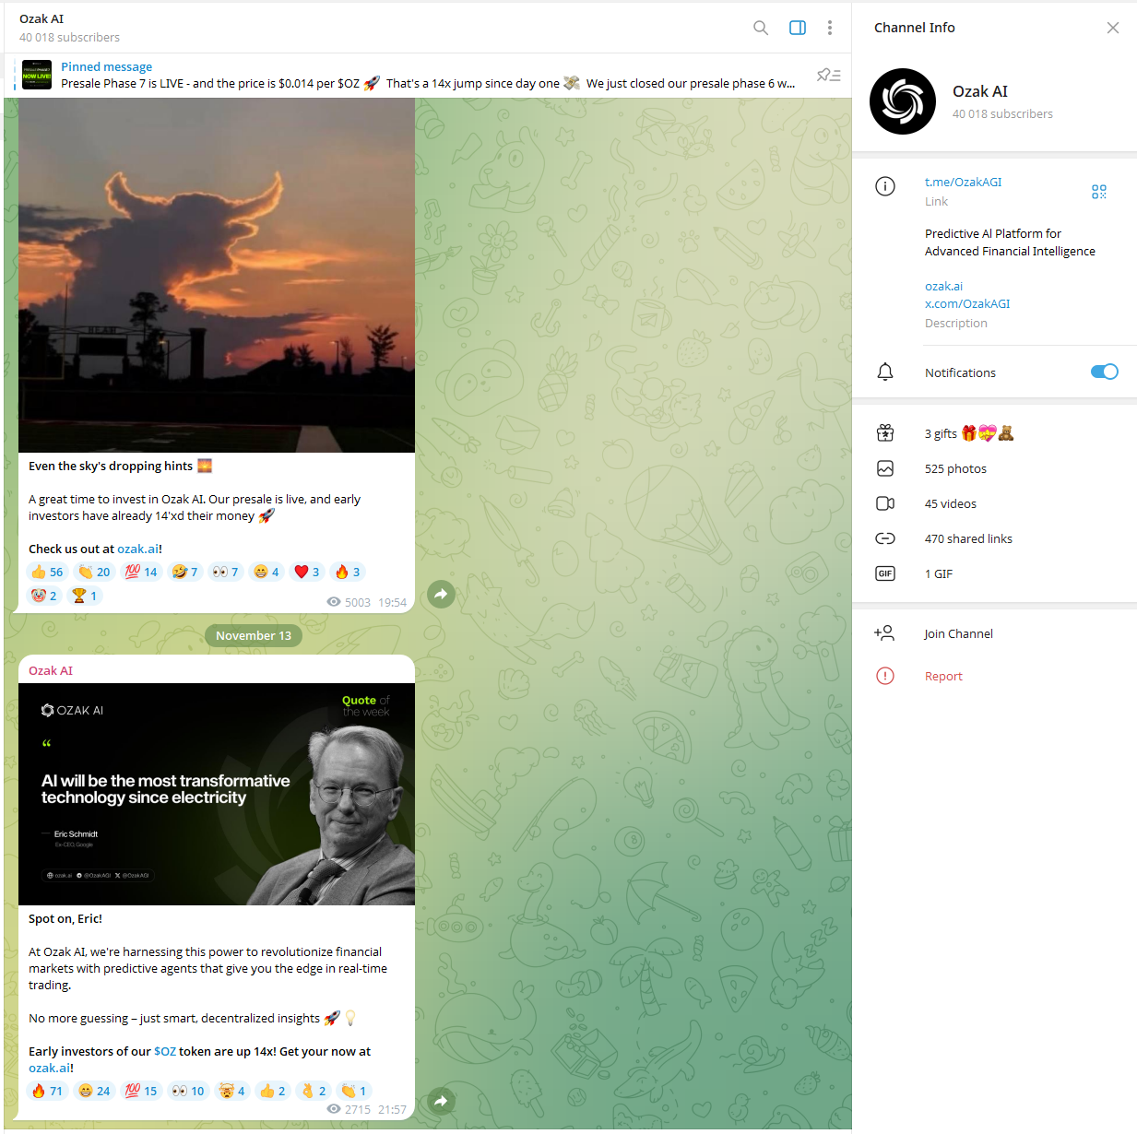This screenshot has height=1134, width=1137.
Task: Open the 470 shared links section
Action: click(967, 539)
